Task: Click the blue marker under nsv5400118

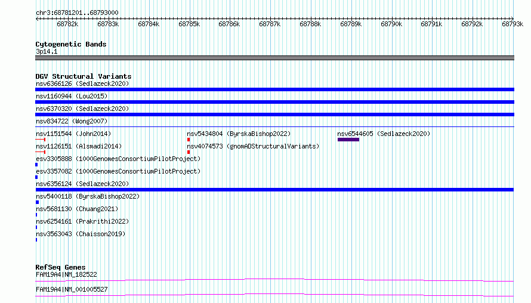Action: point(37,202)
